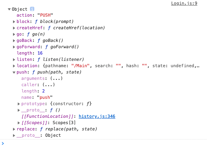Expand the replace function property
Image resolution: width=207 pixels, height=149 pixels.
pyautogui.click(x=14, y=129)
